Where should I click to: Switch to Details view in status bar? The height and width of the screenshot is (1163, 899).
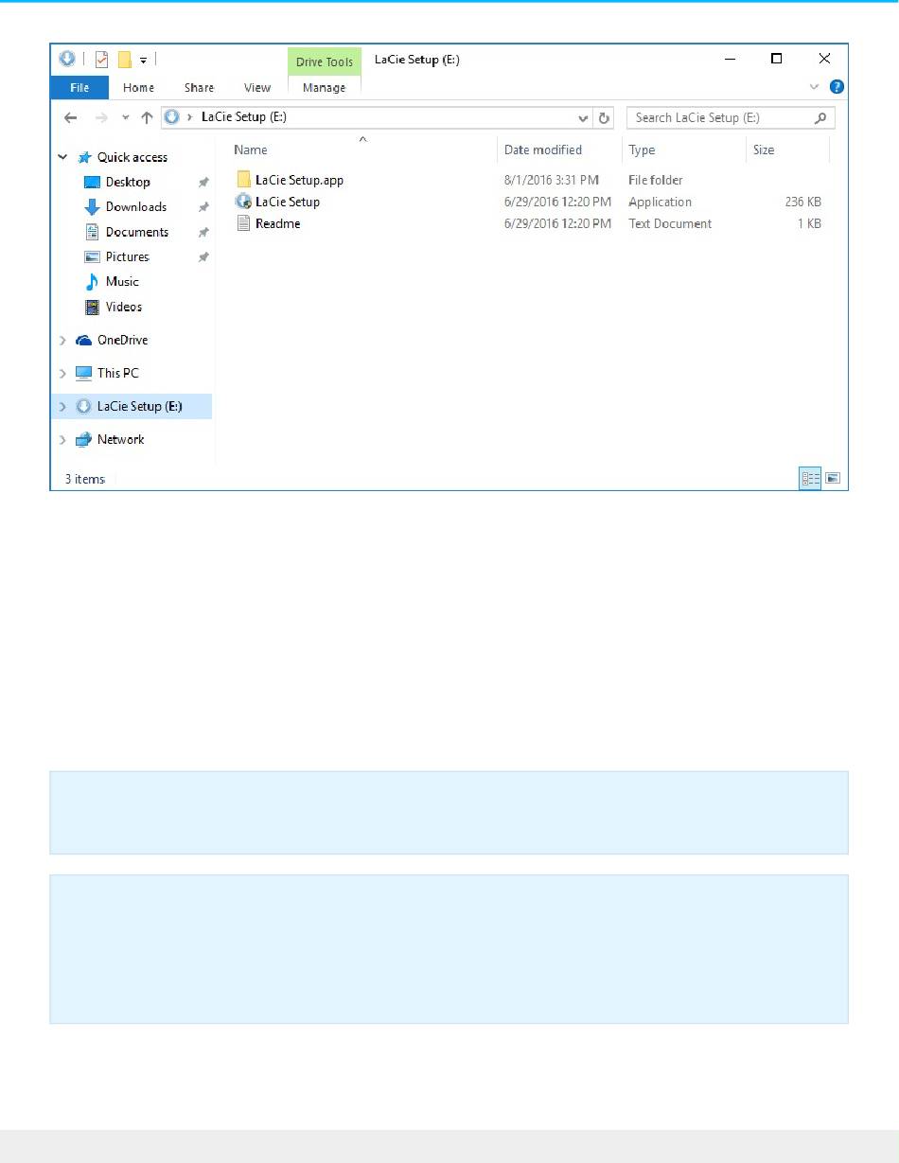point(811,479)
